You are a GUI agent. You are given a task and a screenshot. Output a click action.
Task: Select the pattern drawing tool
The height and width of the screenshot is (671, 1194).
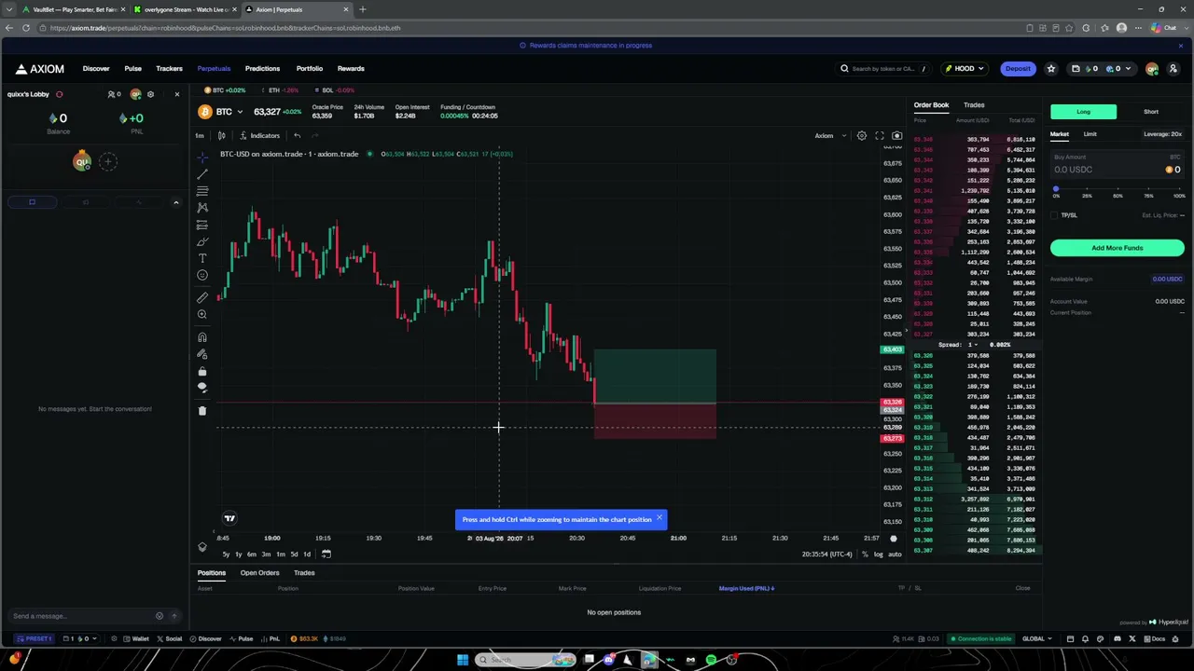[x=202, y=208]
